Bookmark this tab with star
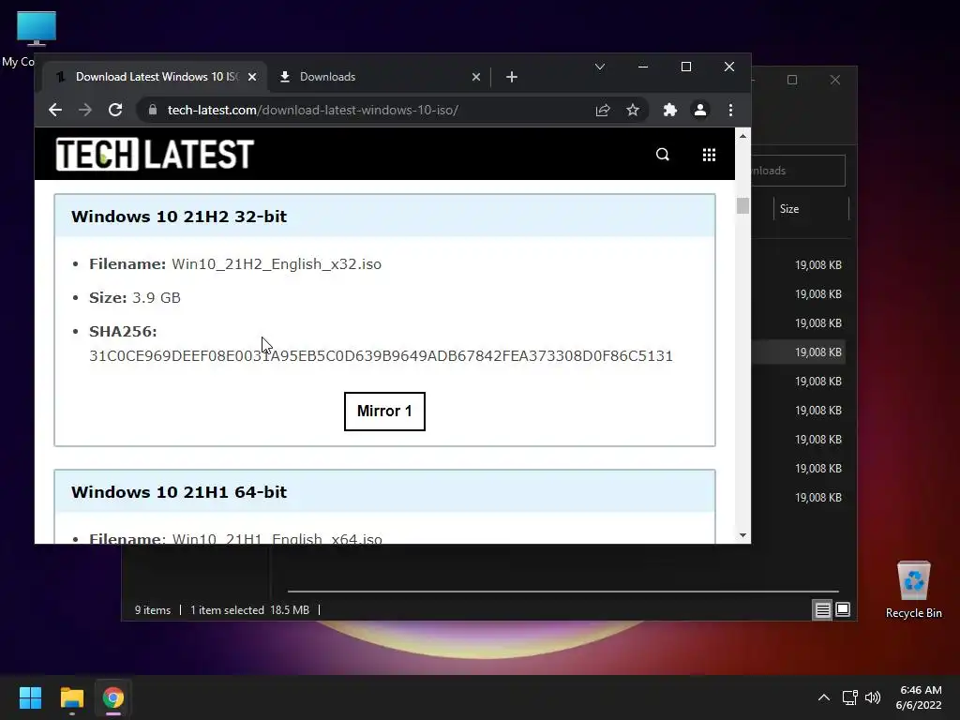 pyautogui.click(x=633, y=111)
